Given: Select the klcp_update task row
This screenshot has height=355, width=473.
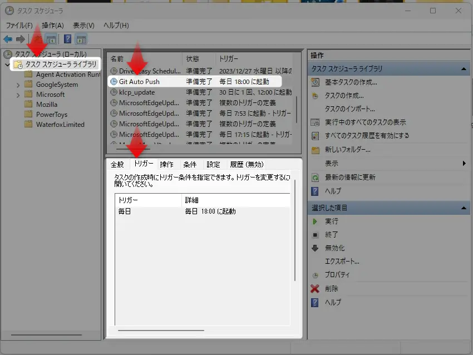Looking at the screenshot, I should pyautogui.click(x=136, y=92).
